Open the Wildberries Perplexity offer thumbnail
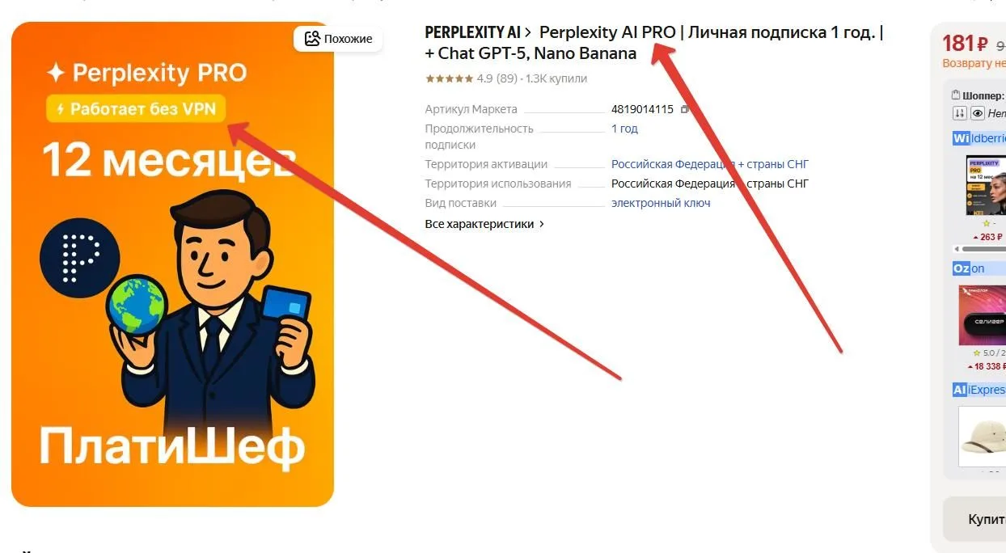Screen dimensions: 1006x553 click(x=986, y=185)
